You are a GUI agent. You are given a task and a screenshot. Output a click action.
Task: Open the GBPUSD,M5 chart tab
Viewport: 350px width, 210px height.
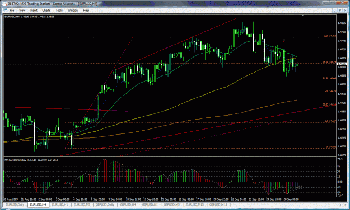[x=172, y=204]
